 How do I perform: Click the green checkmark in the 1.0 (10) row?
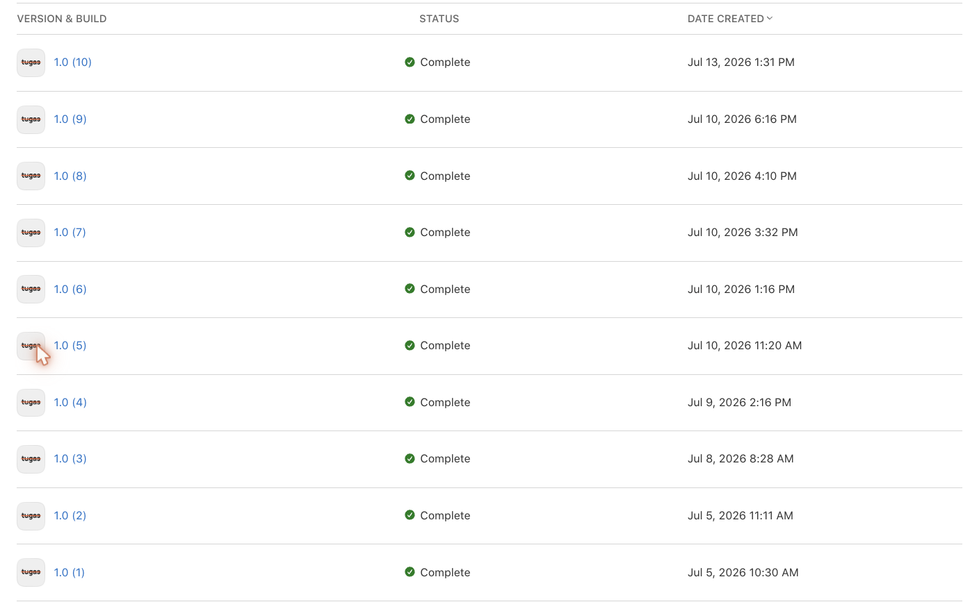(410, 62)
